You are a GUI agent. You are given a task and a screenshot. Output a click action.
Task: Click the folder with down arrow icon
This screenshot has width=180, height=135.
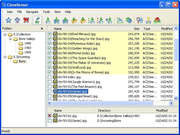tap(83, 20)
